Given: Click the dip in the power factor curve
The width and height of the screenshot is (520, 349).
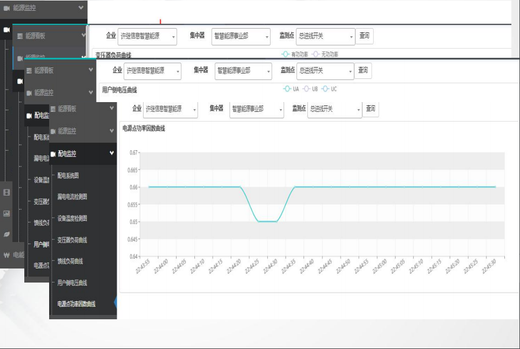Looking at the screenshot, I should point(267,221).
